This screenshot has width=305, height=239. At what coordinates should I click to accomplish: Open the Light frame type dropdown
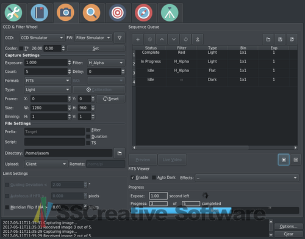pos(48,90)
